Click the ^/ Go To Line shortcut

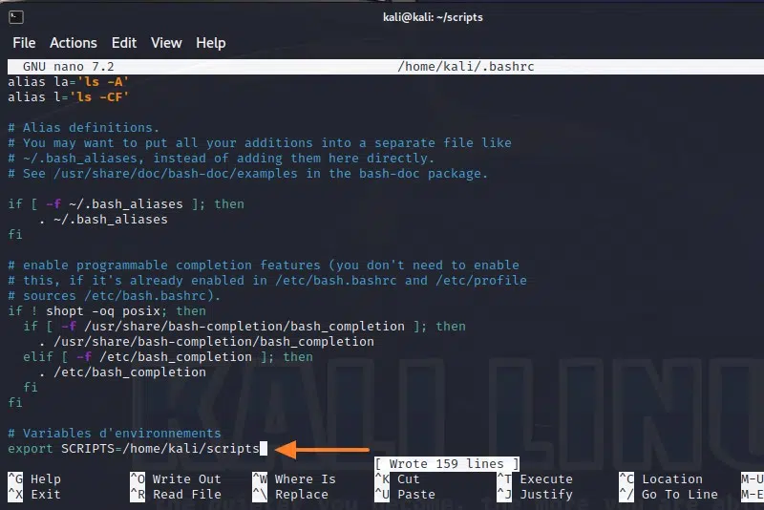click(x=668, y=495)
